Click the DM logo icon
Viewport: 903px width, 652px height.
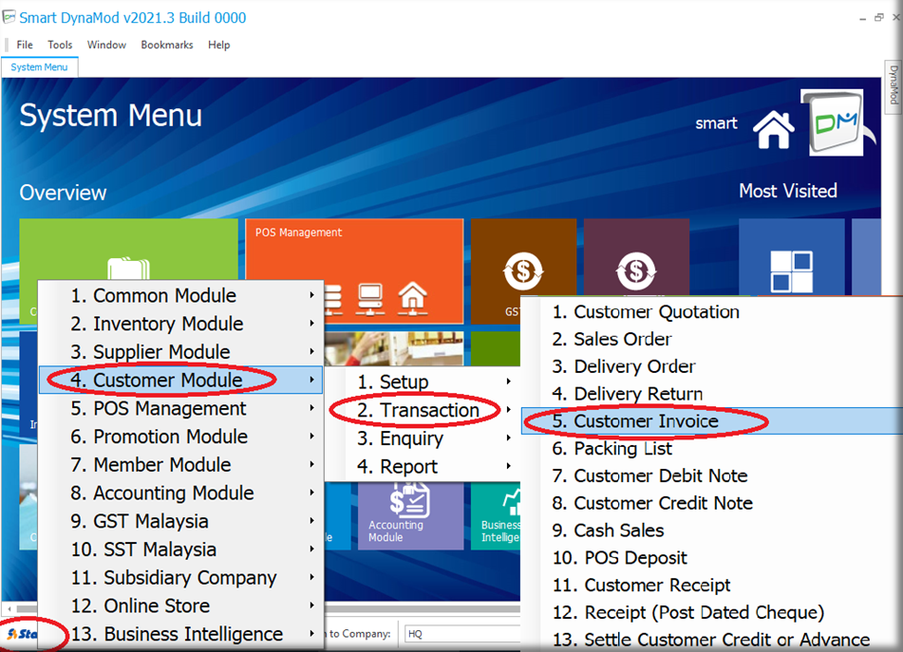[833, 122]
